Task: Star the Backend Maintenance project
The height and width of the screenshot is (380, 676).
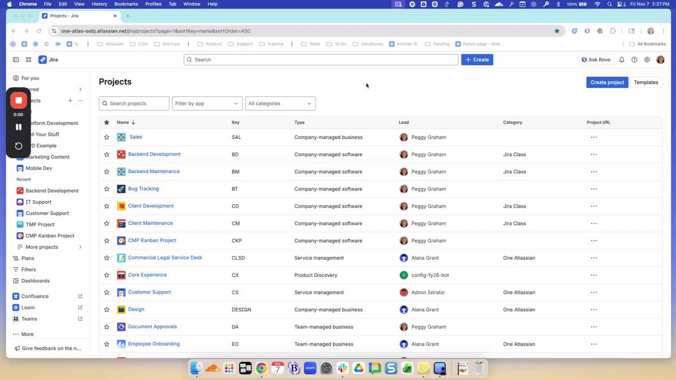Action: tap(107, 172)
